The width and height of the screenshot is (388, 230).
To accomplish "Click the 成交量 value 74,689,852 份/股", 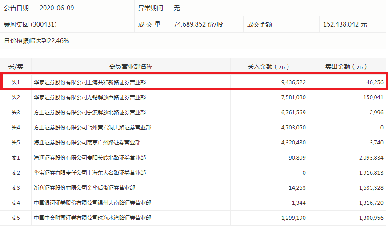I will click(x=198, y=25).
